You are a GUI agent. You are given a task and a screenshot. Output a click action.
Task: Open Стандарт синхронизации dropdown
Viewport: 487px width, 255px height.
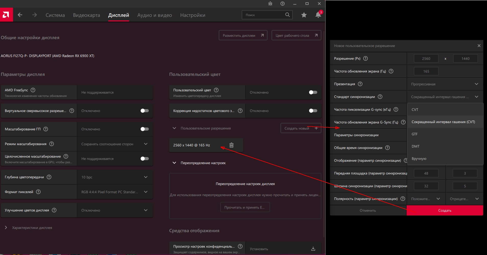(x=445, y=97)
